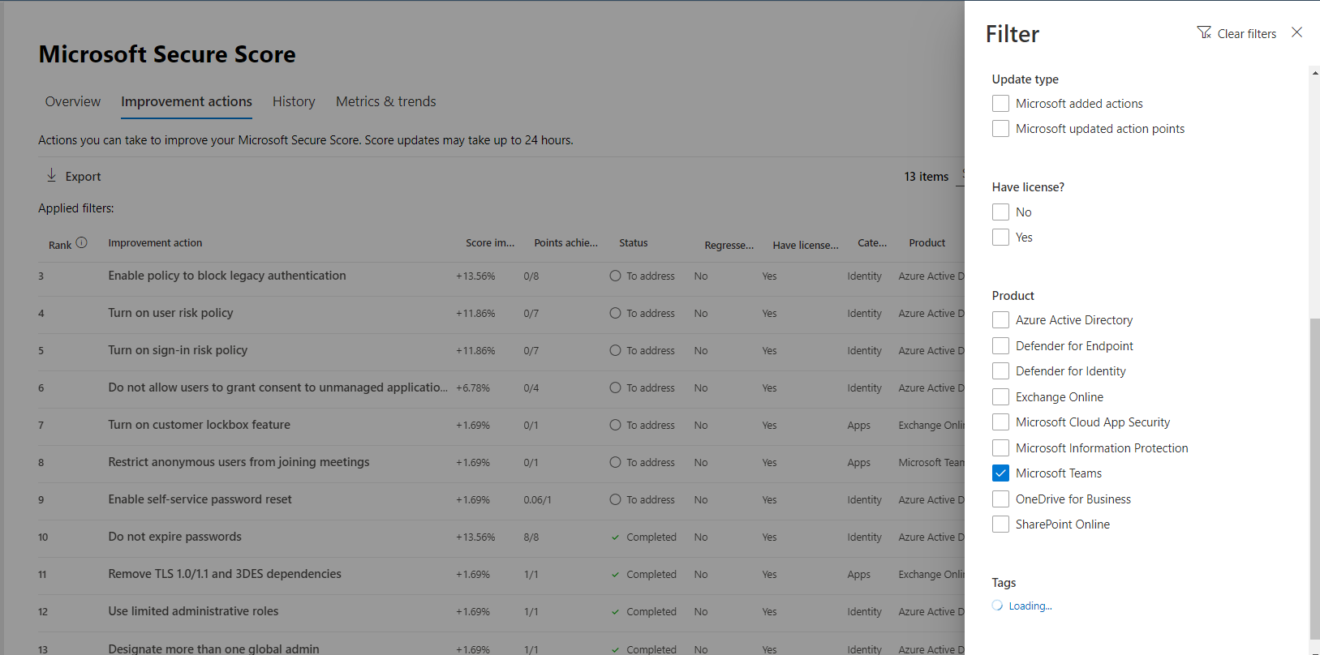This screenshot has width=1320, height=655.
Task: Click the Rank info icon
Action: [81, 242]
